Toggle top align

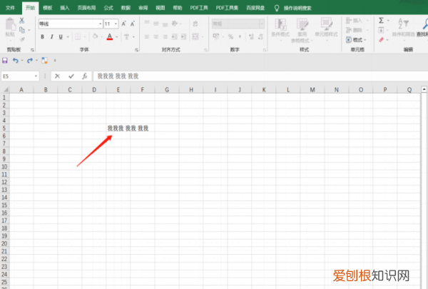coord(147,24)
